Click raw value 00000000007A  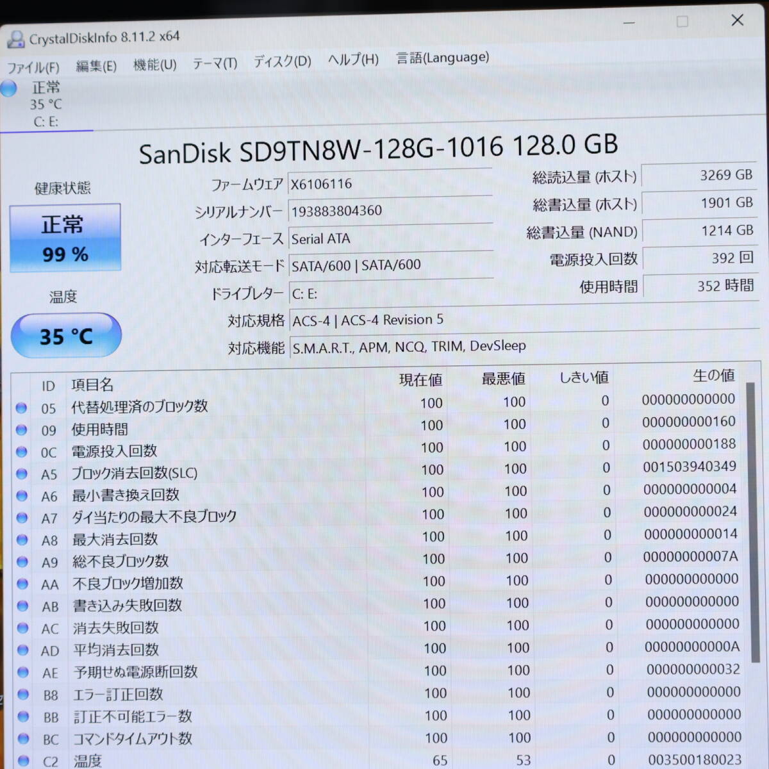tap(691, 556)
